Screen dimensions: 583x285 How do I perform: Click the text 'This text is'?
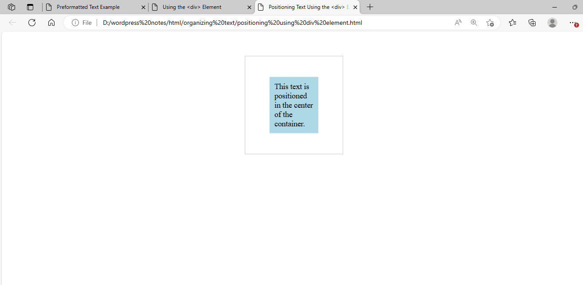tap(292, 86)
